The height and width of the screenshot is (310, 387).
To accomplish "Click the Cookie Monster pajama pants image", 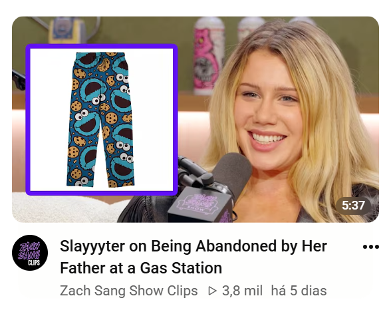I will (x=100, y=119).
